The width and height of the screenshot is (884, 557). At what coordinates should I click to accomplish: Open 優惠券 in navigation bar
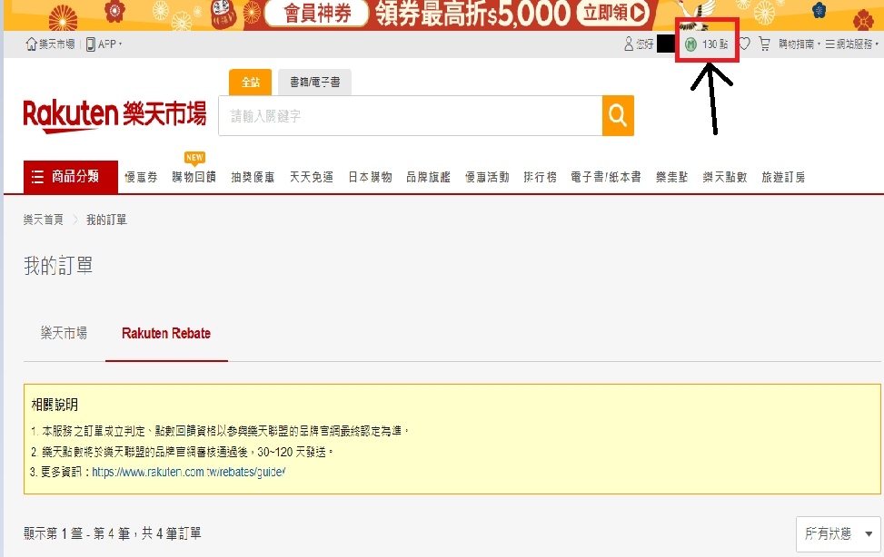141,178
